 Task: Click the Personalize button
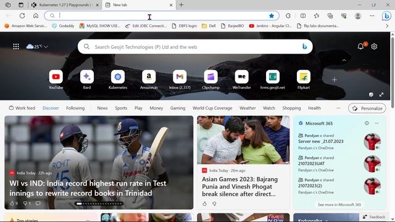(x=367, y=109)
